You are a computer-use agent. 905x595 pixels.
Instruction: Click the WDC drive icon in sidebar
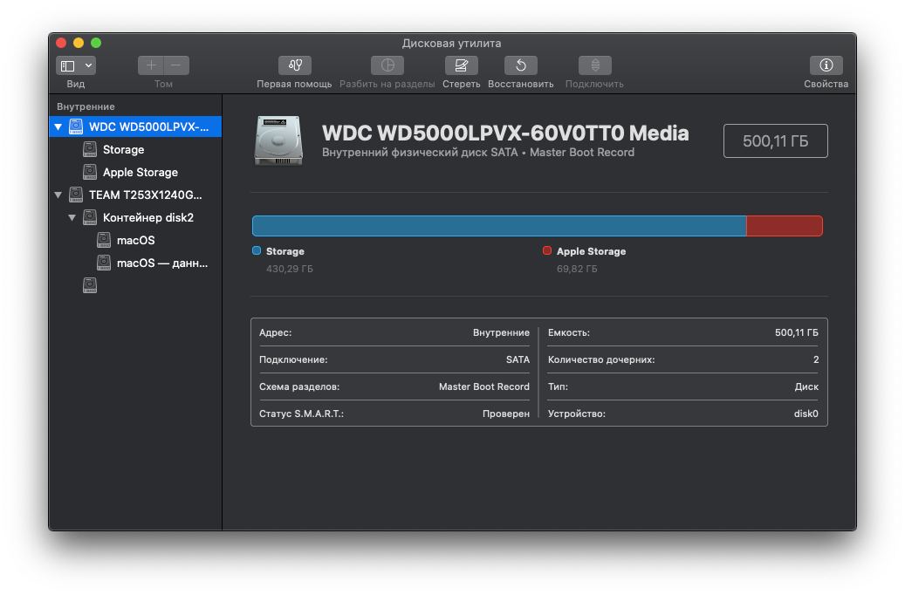tap(76, 127)
